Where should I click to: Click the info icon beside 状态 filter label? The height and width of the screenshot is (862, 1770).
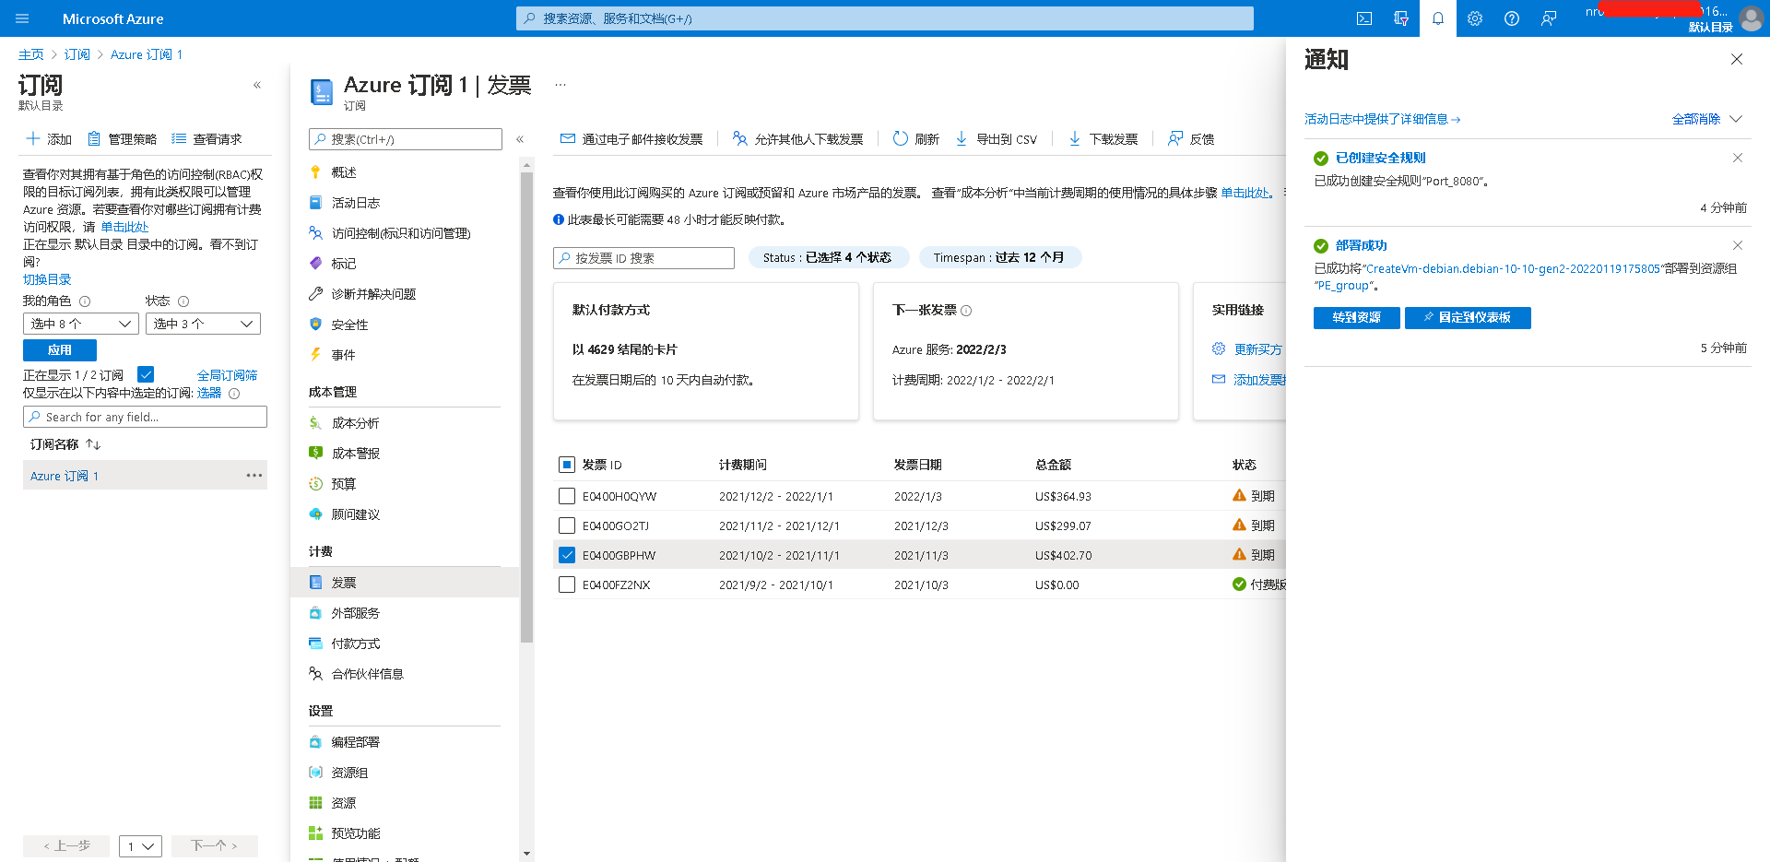tap(183, 301)
